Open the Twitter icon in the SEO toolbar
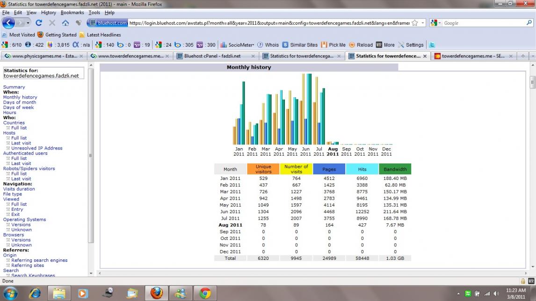 pos(432,45)
